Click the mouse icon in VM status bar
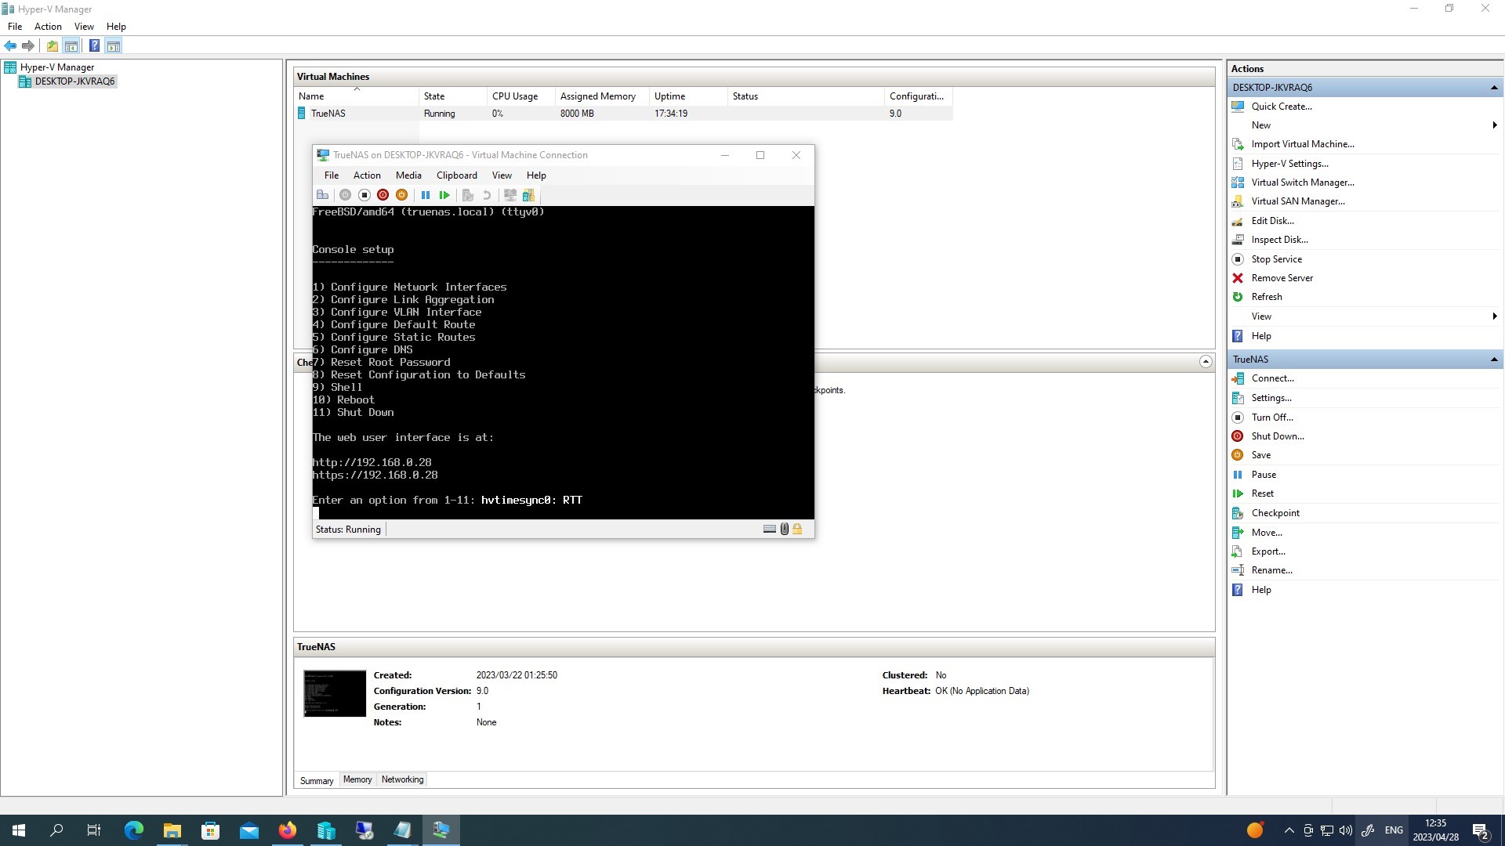This screenshot has width=1505, height=846. 784,529
